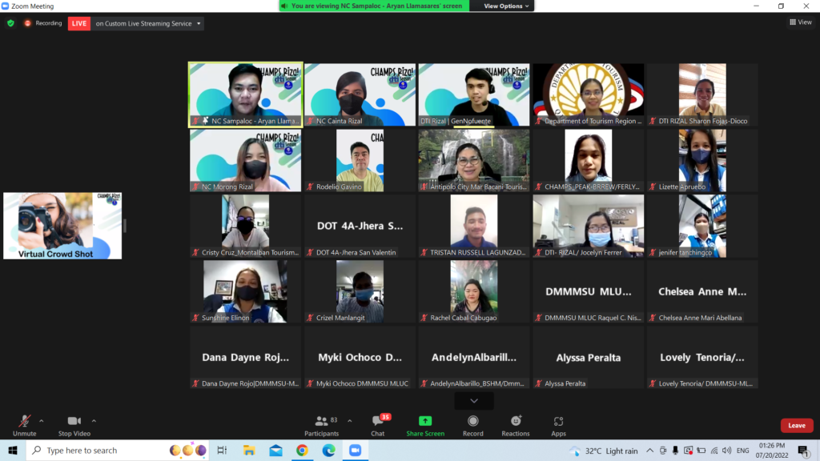Click the red Leave button
Screen dimensions: 820x461
(x=796, y=425)
